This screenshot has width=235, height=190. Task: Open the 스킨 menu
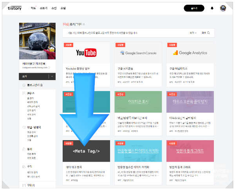54,8
